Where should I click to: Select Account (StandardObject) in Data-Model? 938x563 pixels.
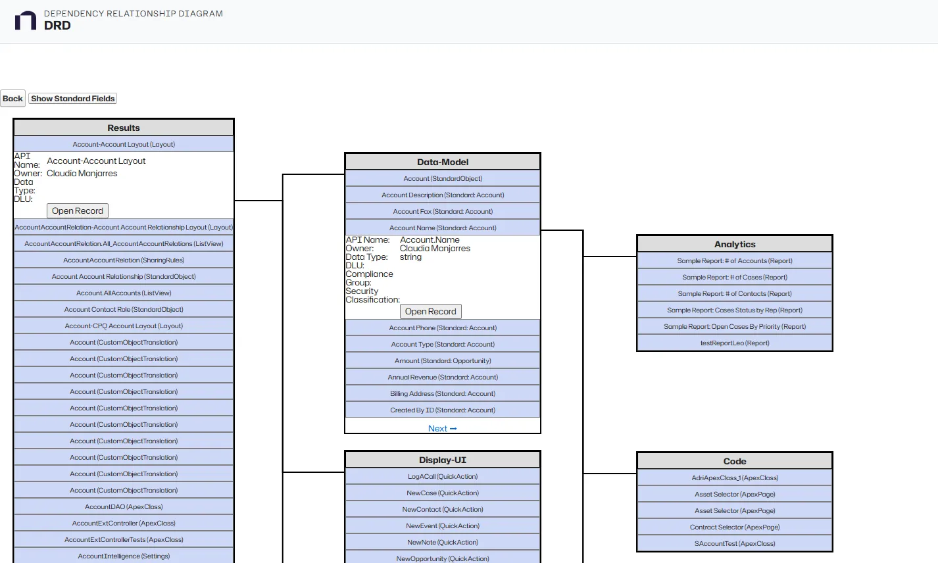click(442, 178)
